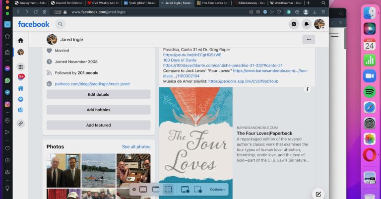
Task: Select Record Entire Screen mode
Action: click(185, 190)
